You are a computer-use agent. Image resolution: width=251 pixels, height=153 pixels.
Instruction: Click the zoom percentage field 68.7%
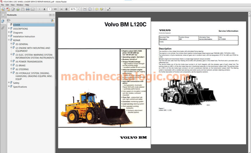(73, 9)
